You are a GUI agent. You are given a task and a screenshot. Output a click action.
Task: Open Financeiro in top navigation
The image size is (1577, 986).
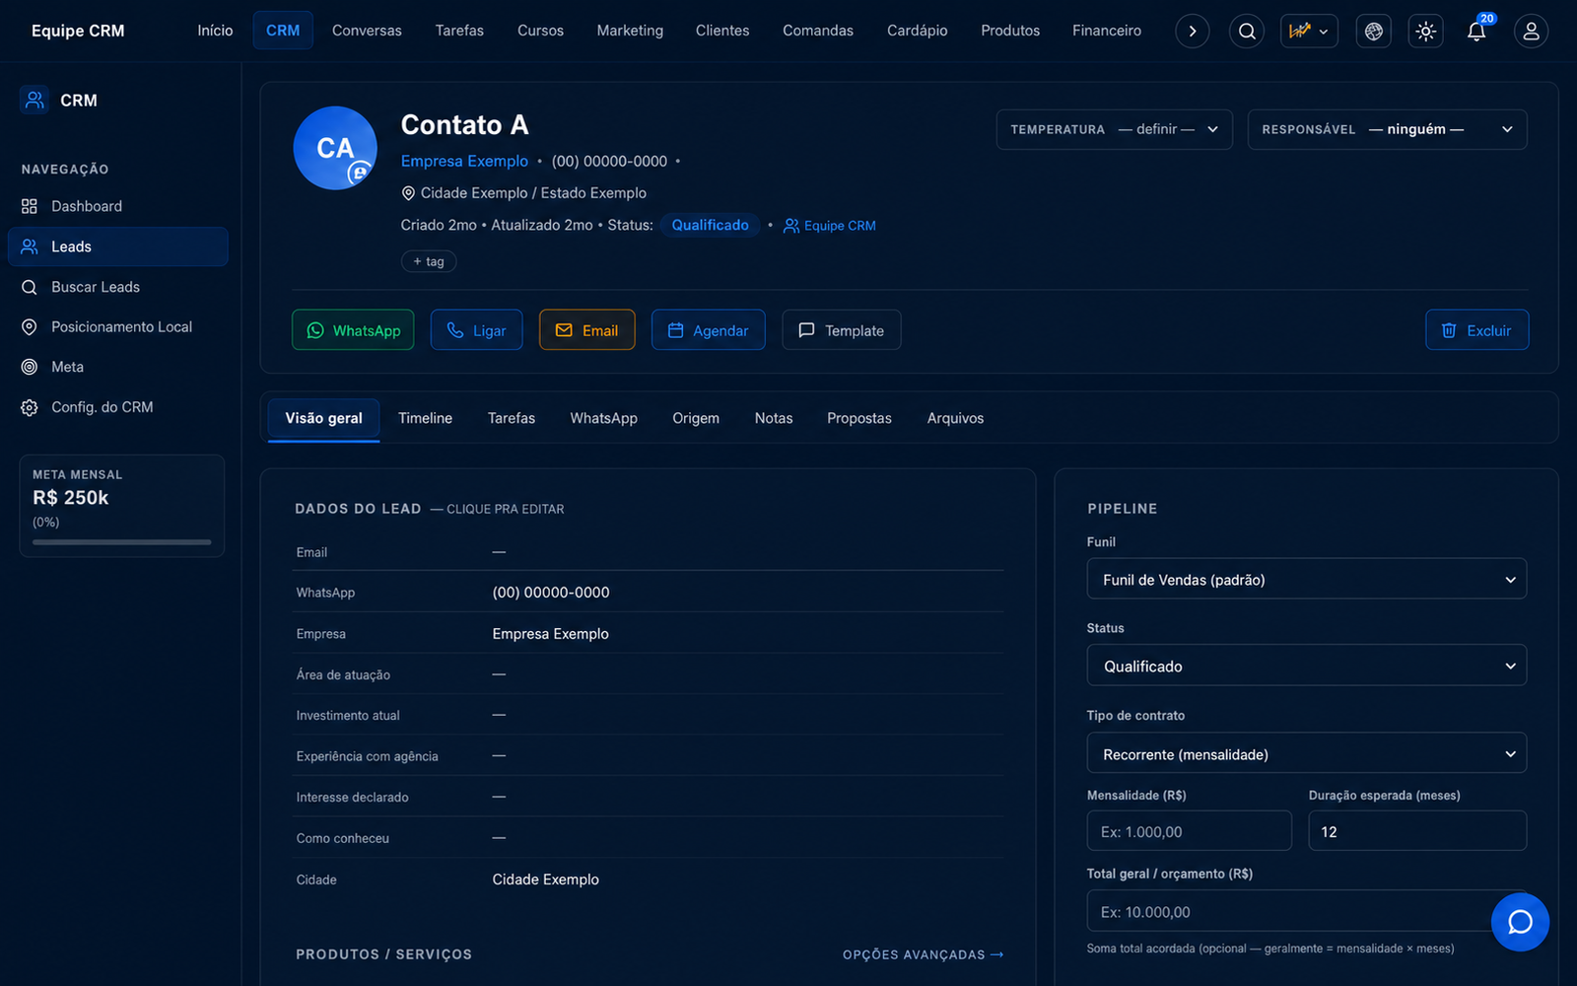point(1107,31)
